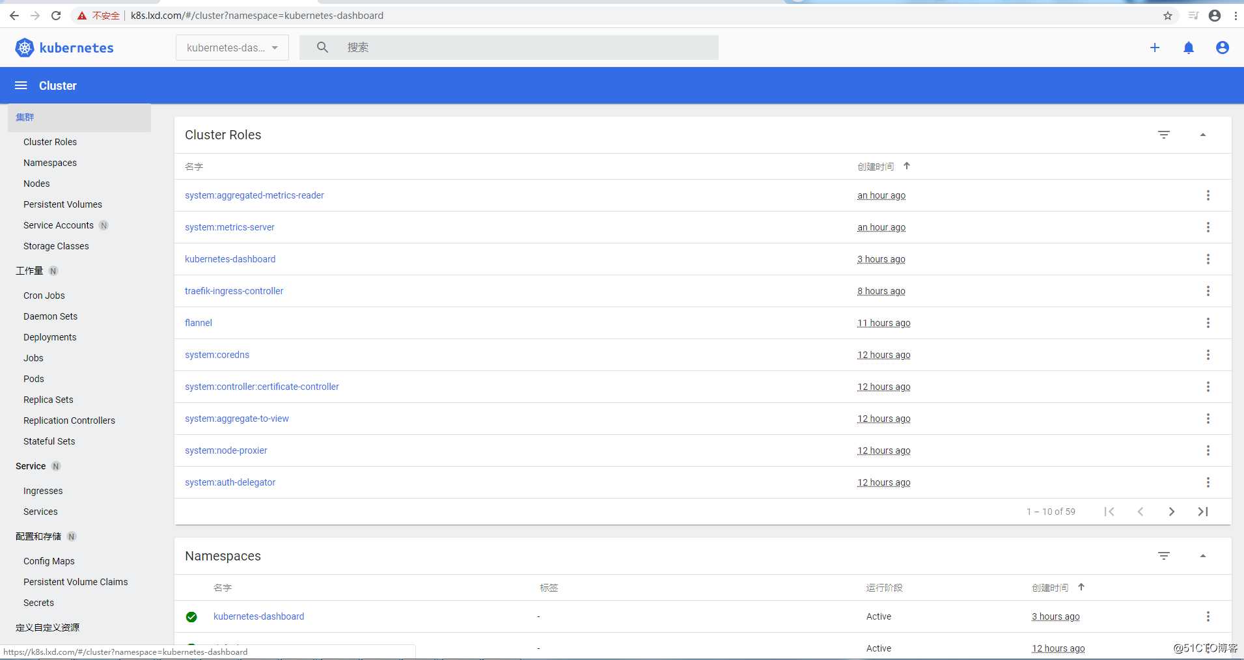This screenshot has height=660, width=1244.
Task: Click the 搜索 search input field
Action: coord(509,48)
